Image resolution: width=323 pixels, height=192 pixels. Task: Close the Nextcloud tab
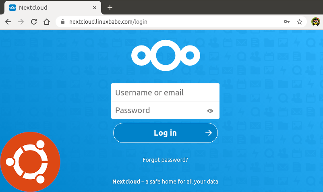pyautogui.click(x=95, y=8)
